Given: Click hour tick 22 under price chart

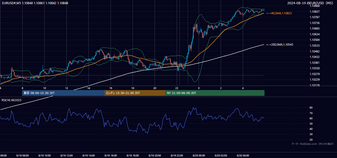Looking at the screenshot, I should 177,88.
